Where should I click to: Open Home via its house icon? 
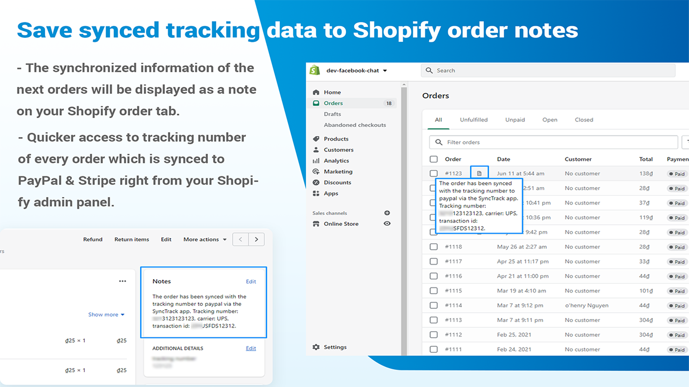click(x=316, y=92)
